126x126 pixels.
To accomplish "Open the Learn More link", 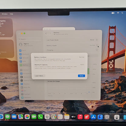I will [x=39, y=76].
